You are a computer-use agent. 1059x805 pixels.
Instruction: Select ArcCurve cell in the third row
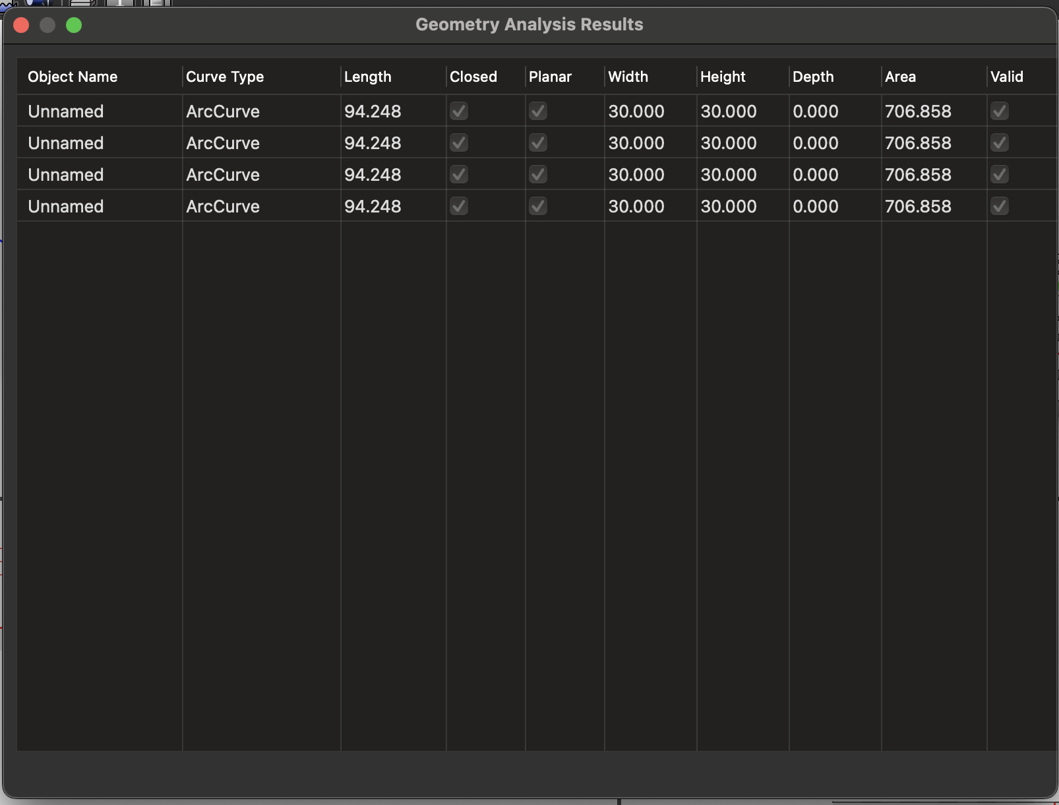pos(223,174)
